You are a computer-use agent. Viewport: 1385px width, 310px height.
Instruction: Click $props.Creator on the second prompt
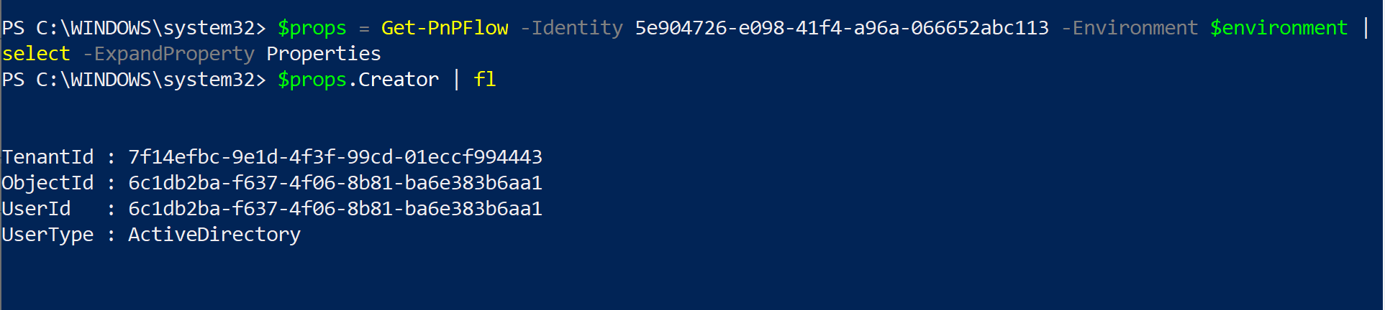click(x=358, y=80)
